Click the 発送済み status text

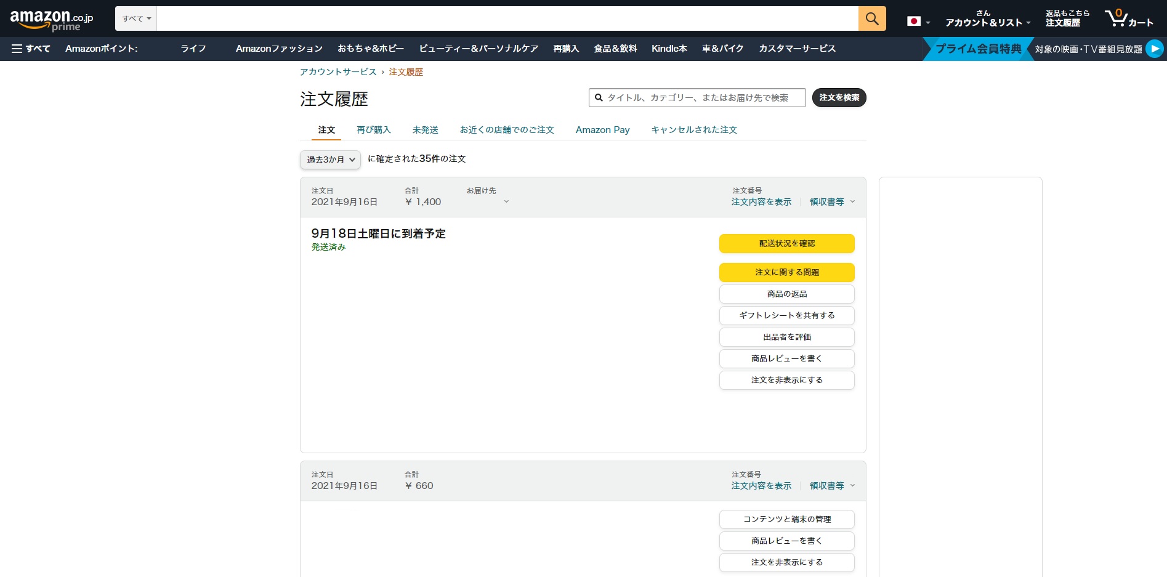(328, 247)
